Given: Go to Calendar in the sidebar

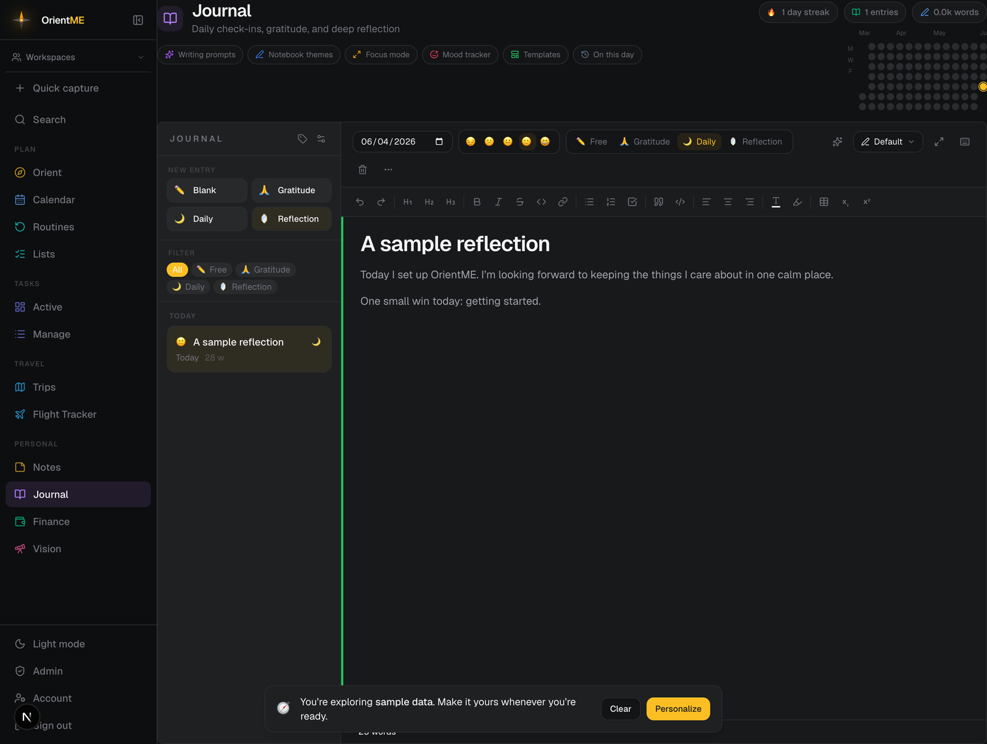Looking at the screenshot, I should point(78,200).
